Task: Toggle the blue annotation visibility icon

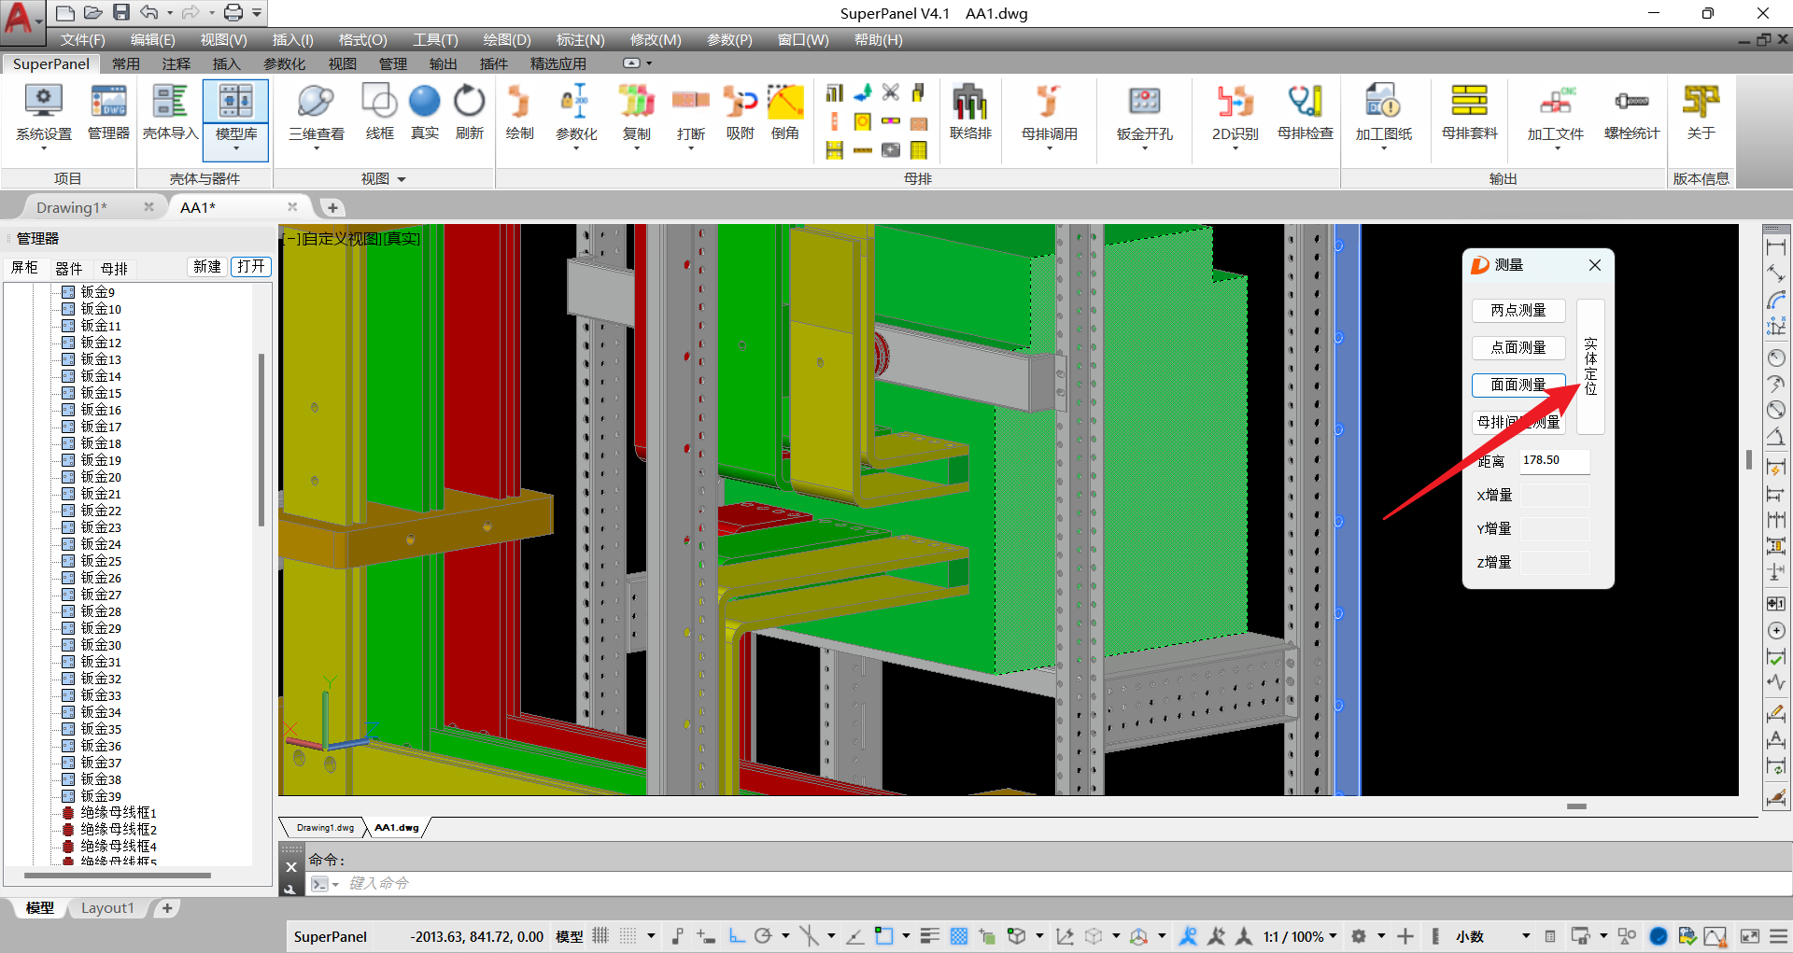Action: (1188, 935)
